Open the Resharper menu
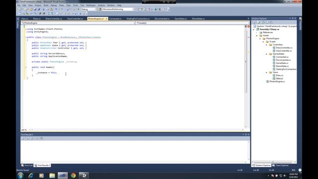 click(91, 5)
